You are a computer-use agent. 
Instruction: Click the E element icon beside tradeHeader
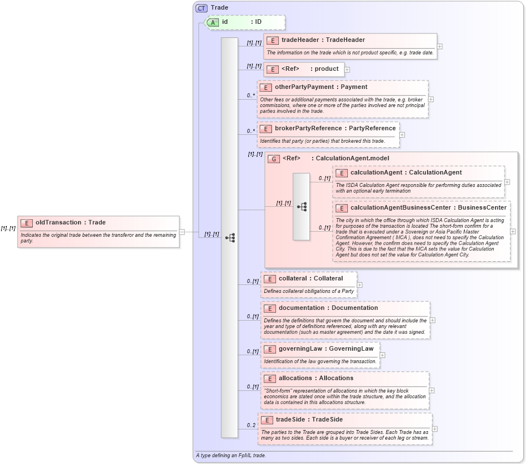click(272, 40)
